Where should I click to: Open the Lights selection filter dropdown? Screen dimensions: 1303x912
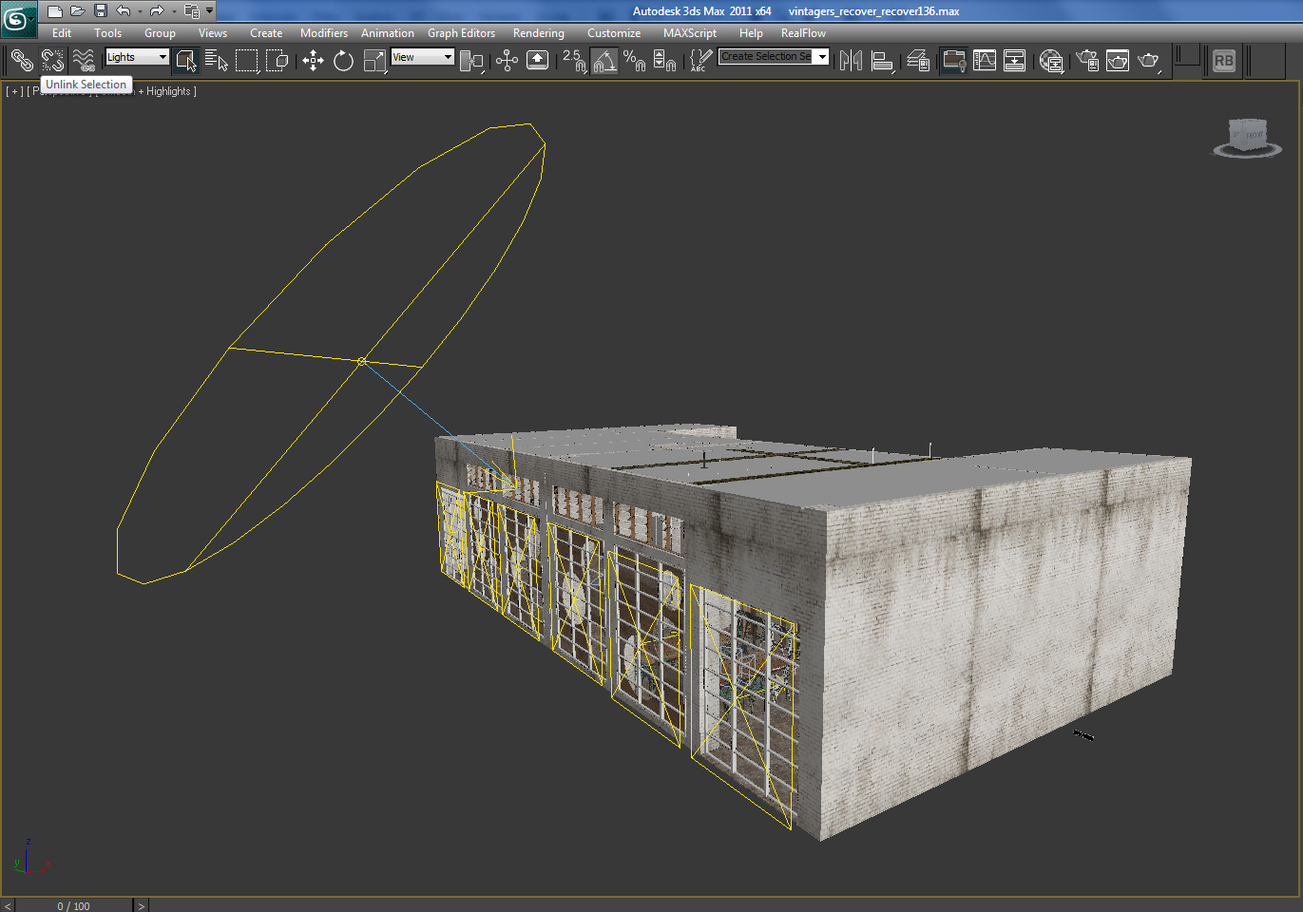pyautogui.click(x=137, y=57)
